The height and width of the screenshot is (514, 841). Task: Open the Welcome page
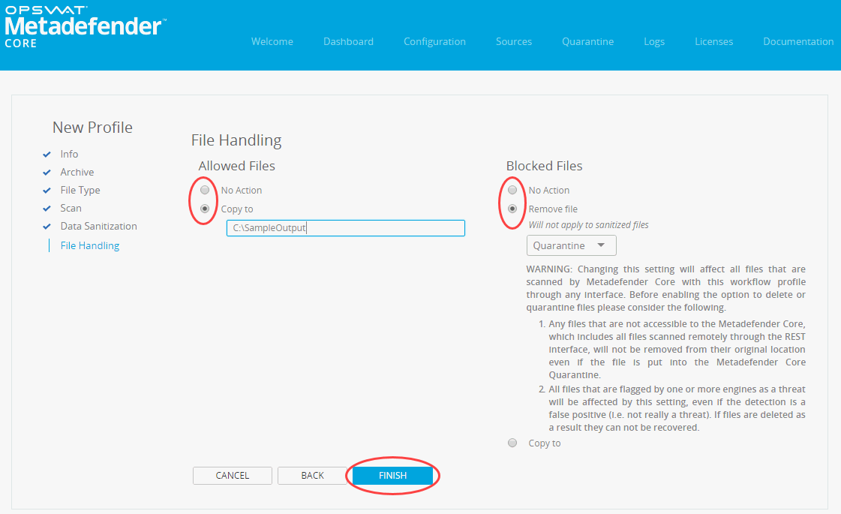click(x=272, y=41)
